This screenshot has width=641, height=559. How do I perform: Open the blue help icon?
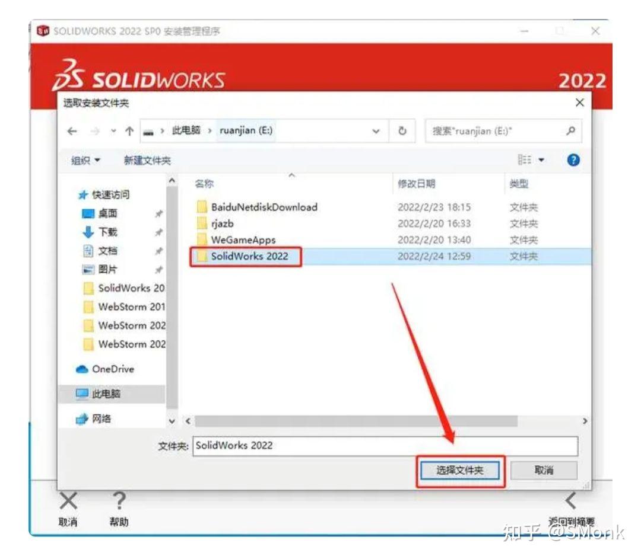pyautogui.click(x=573, y=159)
